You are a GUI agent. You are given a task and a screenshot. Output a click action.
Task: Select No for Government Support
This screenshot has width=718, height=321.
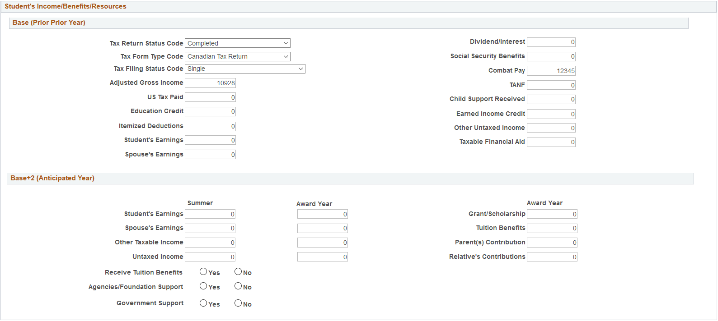coord(238,303)
